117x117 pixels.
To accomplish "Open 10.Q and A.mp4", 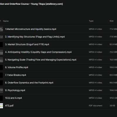I will coord(13,98).
